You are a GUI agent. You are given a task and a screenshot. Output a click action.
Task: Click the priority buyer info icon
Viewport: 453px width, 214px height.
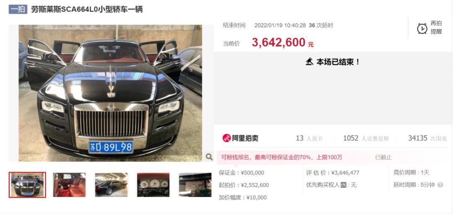click(x=344, y=185)
